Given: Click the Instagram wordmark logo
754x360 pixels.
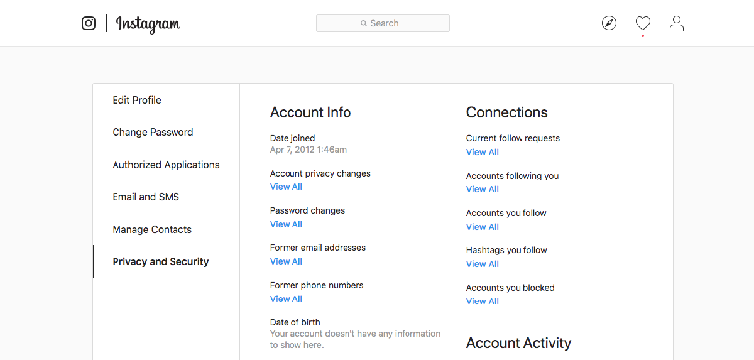Looking at the screenshot, I should pos(148,24).
